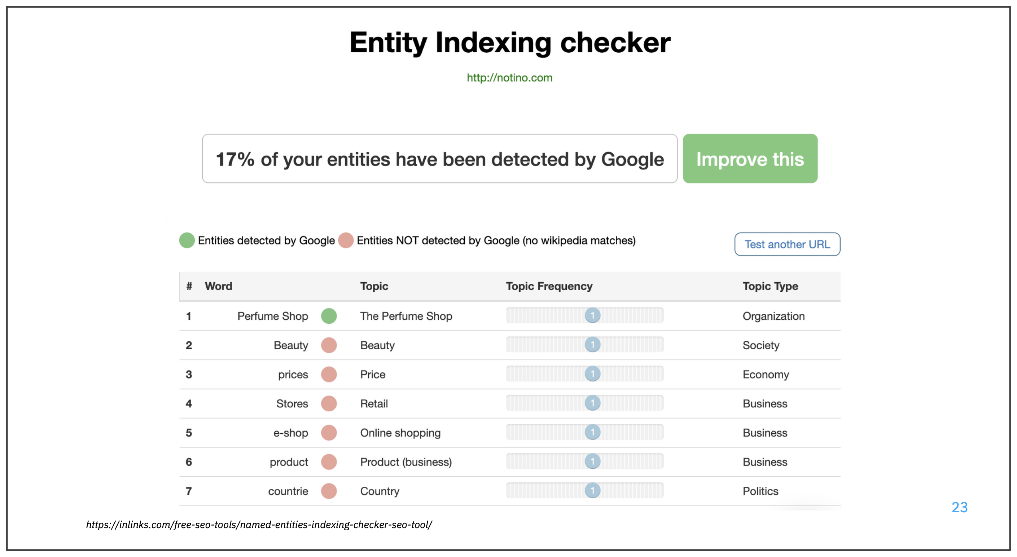Click red legend dot for Entities NOT detected
Viewport: 1017px width, 557px height.
[x=346, y=240]
